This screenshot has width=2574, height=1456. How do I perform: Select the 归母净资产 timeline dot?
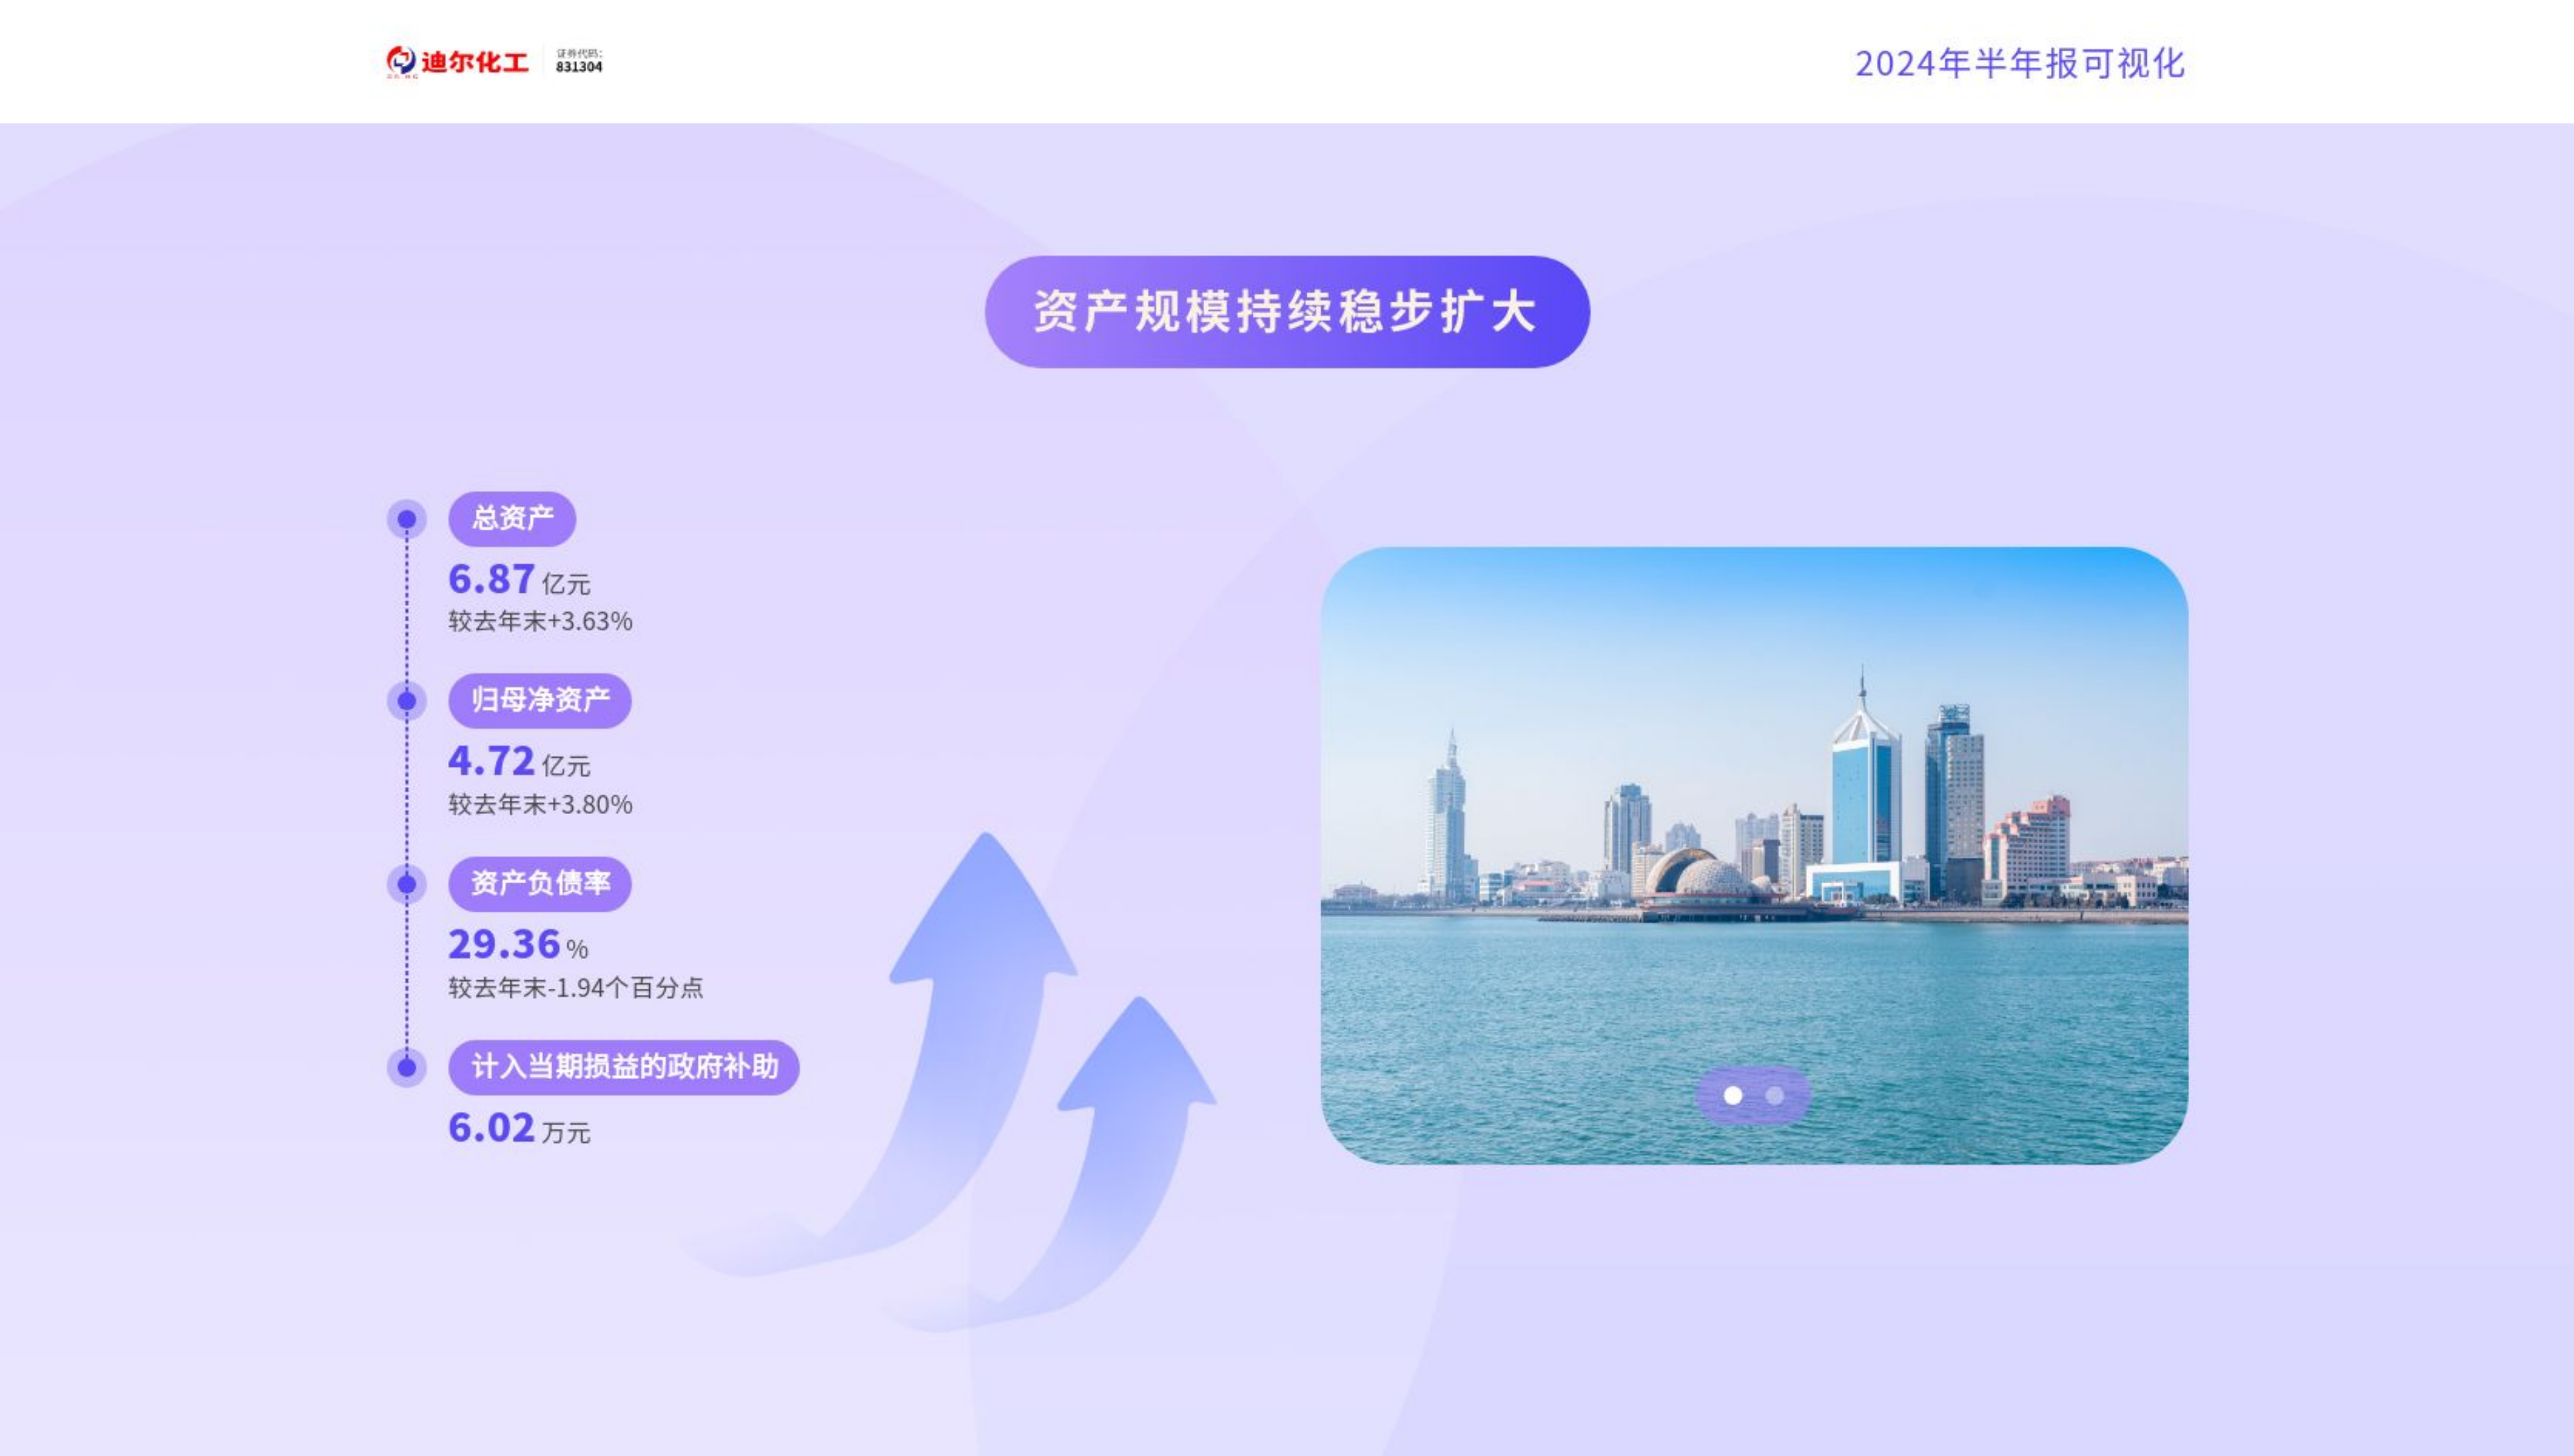406,701
